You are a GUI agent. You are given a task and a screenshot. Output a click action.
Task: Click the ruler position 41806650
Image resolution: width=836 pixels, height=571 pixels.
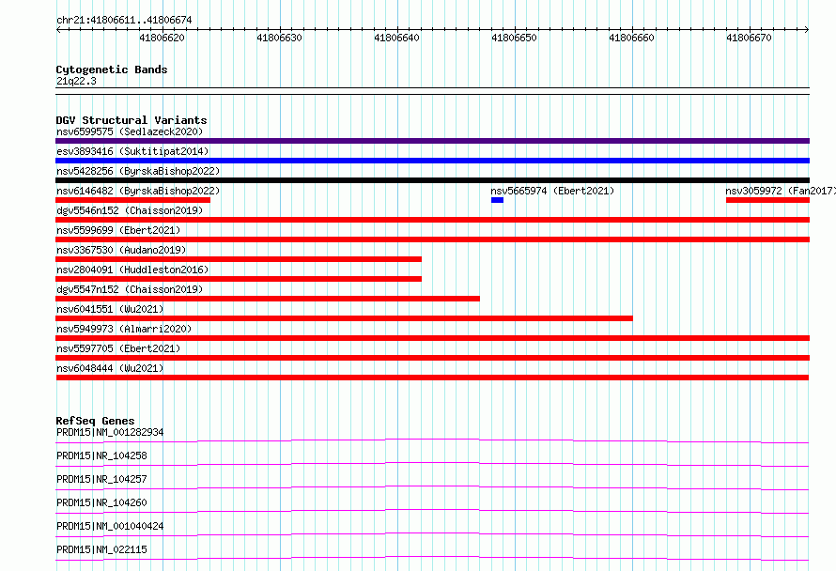(x=514, y=38)
